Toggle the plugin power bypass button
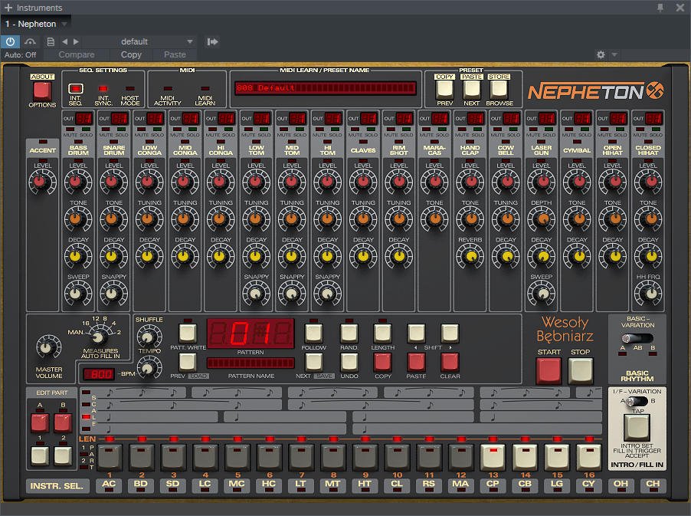 [10, 41]
